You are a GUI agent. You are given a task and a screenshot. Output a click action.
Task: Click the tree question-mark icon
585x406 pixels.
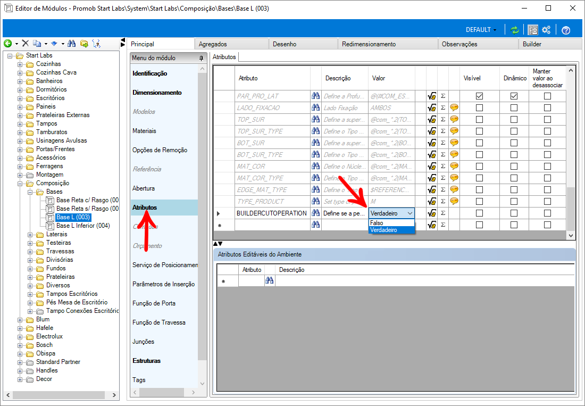96,44
